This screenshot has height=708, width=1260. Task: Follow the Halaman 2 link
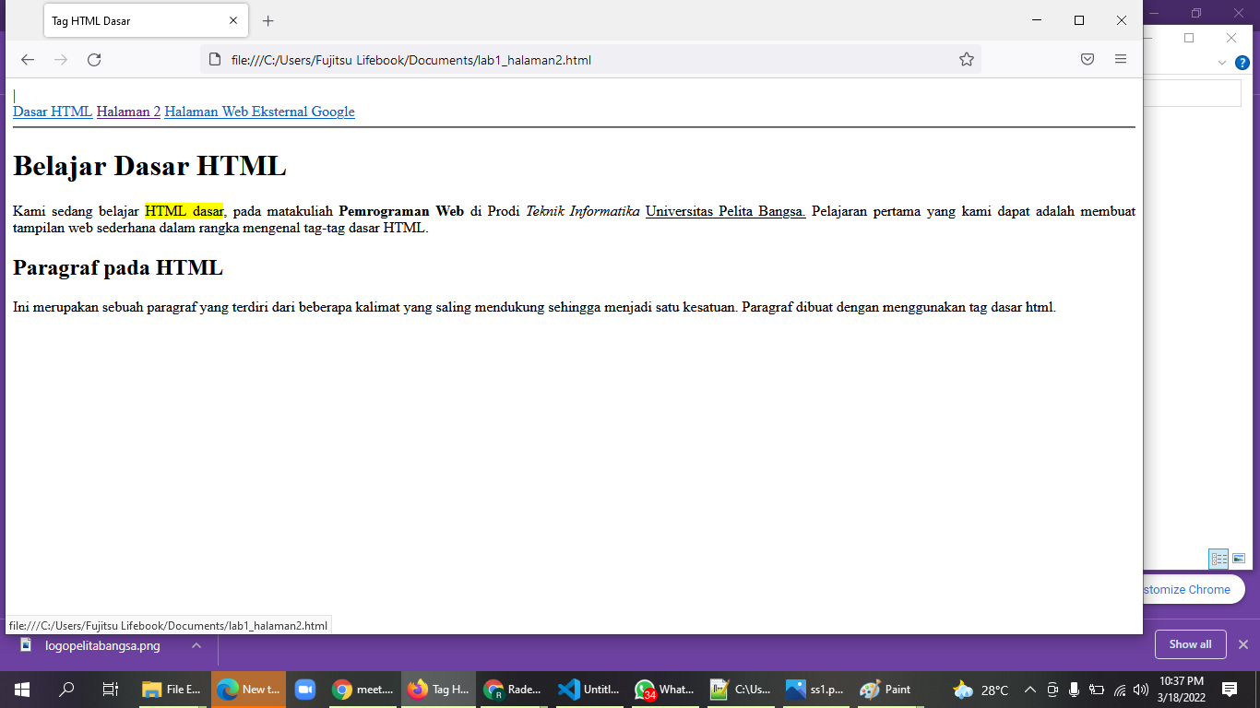tap(128, 112)
